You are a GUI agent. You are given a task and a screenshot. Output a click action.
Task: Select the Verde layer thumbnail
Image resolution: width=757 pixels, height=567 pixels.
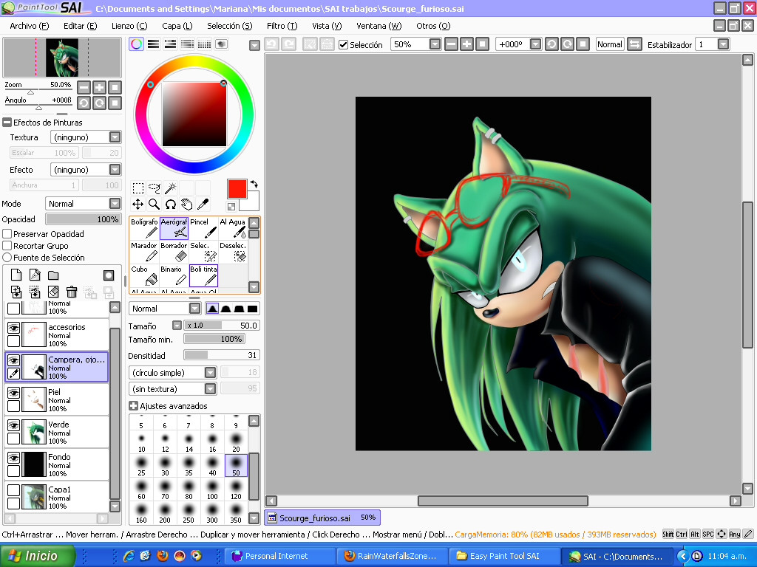pos(34,431)
